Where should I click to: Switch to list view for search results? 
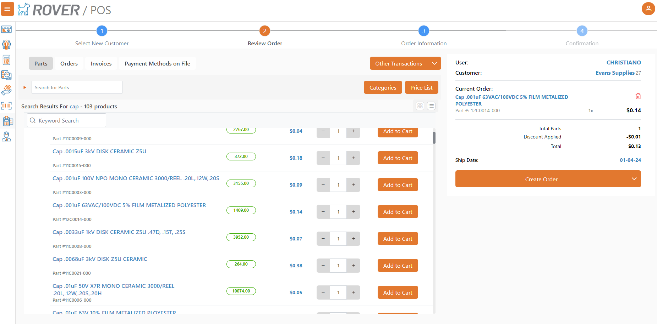[431, 106]
